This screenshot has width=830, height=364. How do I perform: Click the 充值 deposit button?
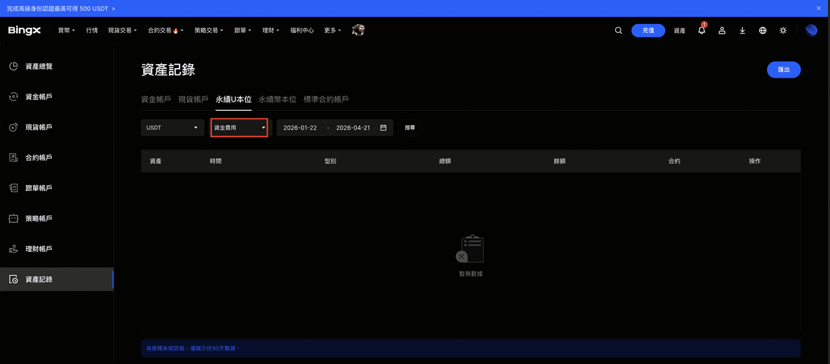click(648, 30)
